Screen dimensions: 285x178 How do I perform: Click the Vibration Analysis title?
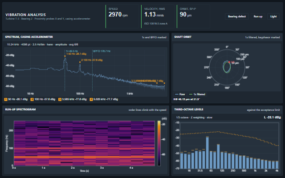coord(26,15)
